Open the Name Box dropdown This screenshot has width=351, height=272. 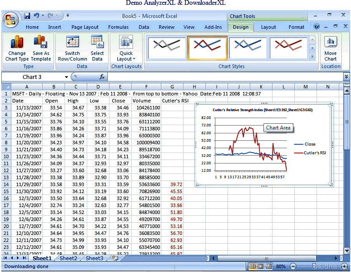[66, 77]
